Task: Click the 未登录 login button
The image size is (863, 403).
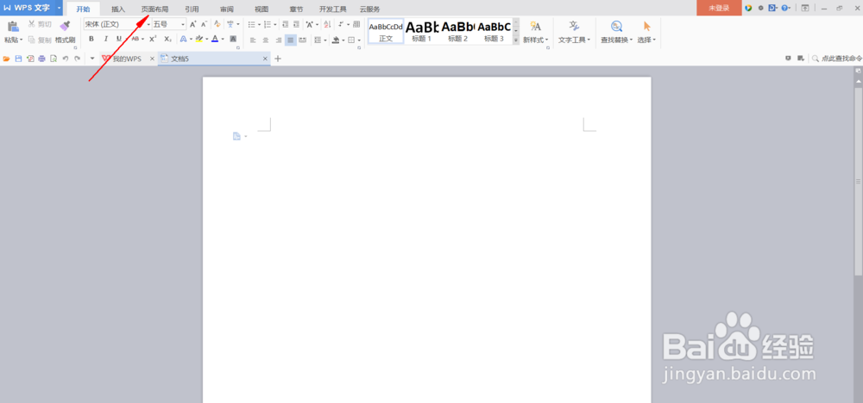Action: (719, 8)
